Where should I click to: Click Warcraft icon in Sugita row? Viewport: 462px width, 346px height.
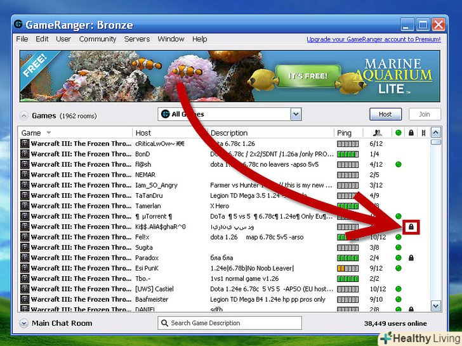(25, 247)
